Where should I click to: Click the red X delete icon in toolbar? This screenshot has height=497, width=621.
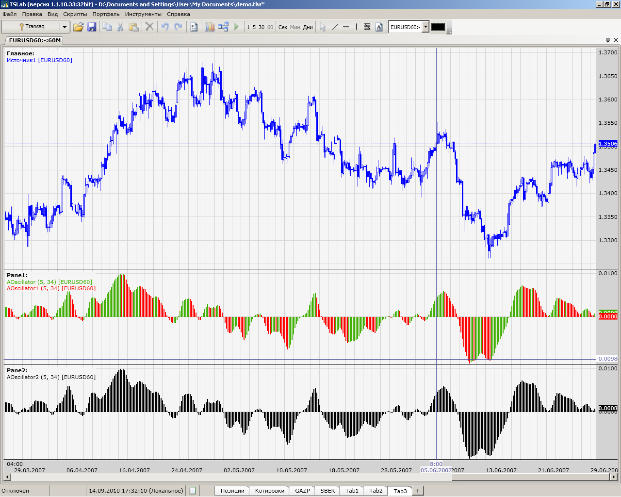click(149, 27)
